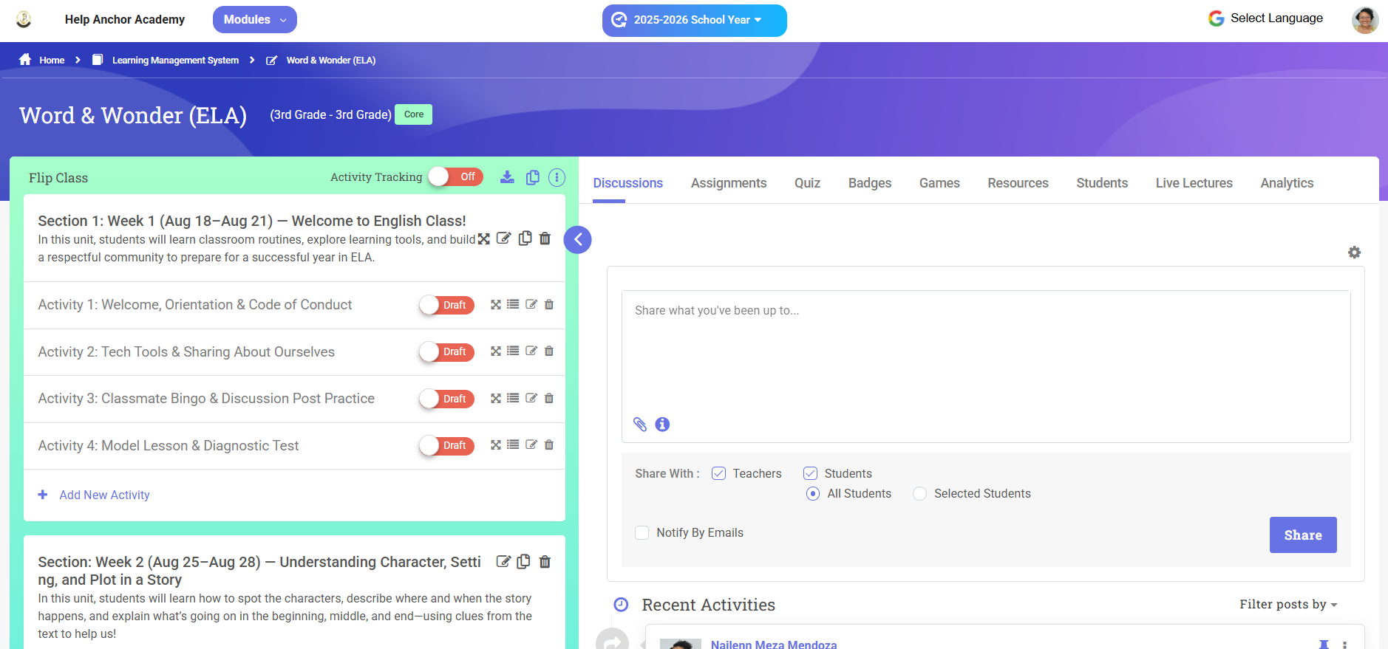Toggle Activity Tracking switch on
The width and height of the screenshot is (1388, 649).
[x=455, y=176]
